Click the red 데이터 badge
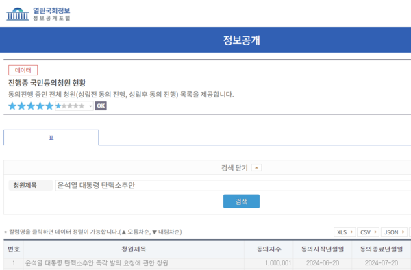 [x=23, y=70]
